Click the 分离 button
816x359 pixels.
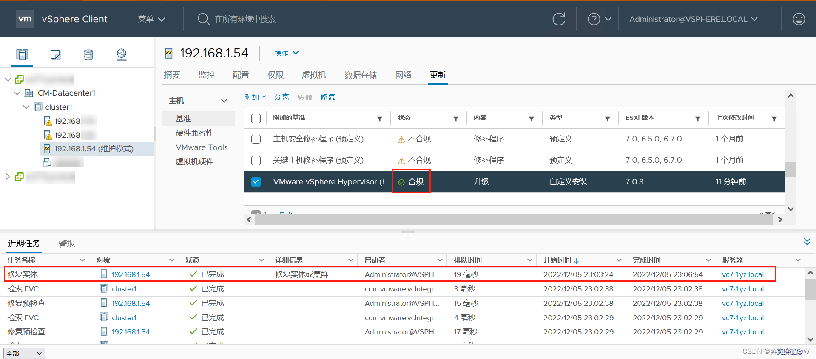point(281,97)
